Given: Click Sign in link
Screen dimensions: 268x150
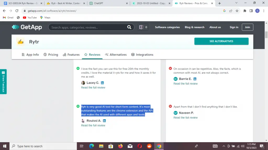Looking at the screenshot, I should [x=234, y=27].
